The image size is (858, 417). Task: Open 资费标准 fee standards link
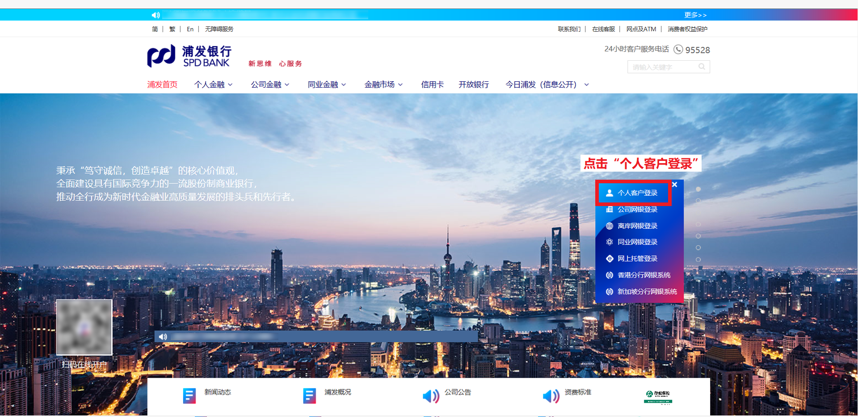coord(578,392)
